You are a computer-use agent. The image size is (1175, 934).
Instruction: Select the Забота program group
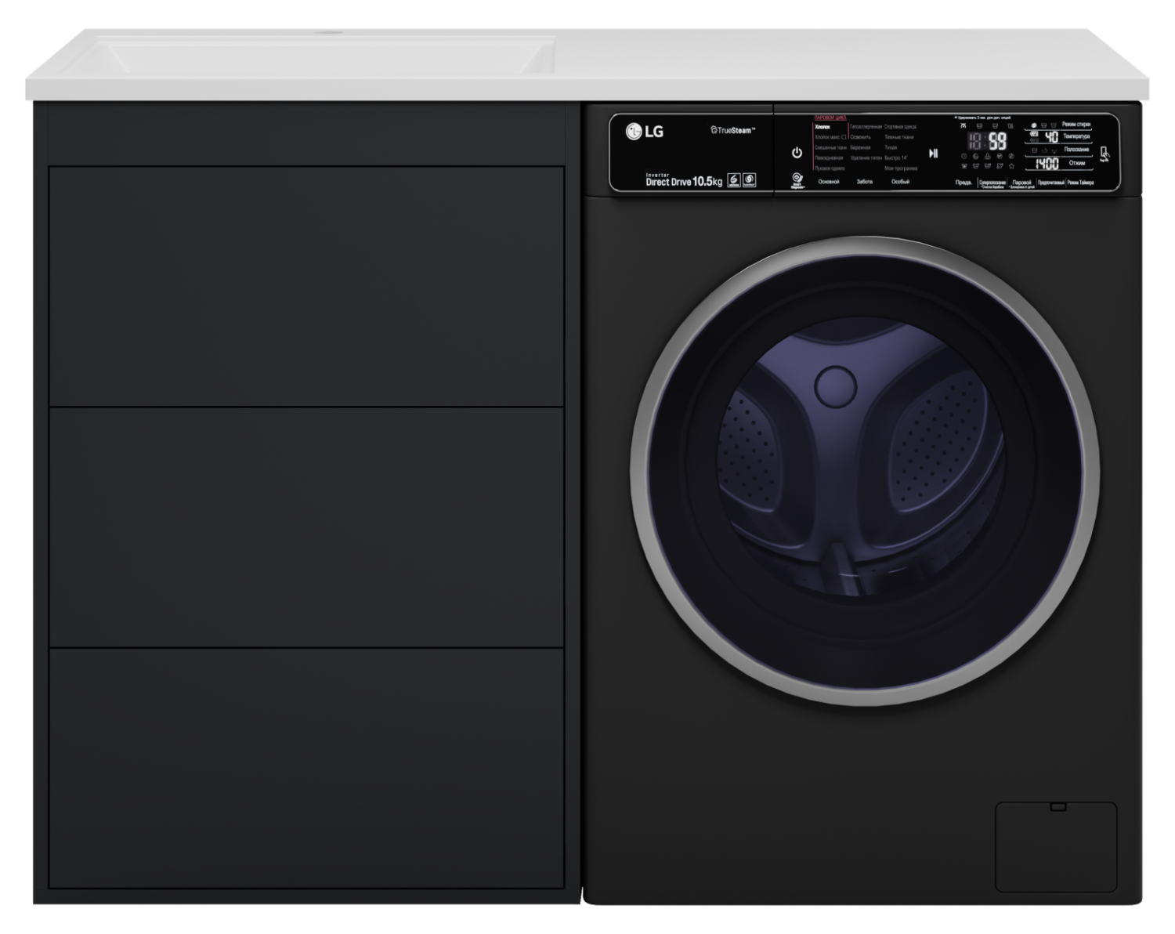(x=864, y=182)
